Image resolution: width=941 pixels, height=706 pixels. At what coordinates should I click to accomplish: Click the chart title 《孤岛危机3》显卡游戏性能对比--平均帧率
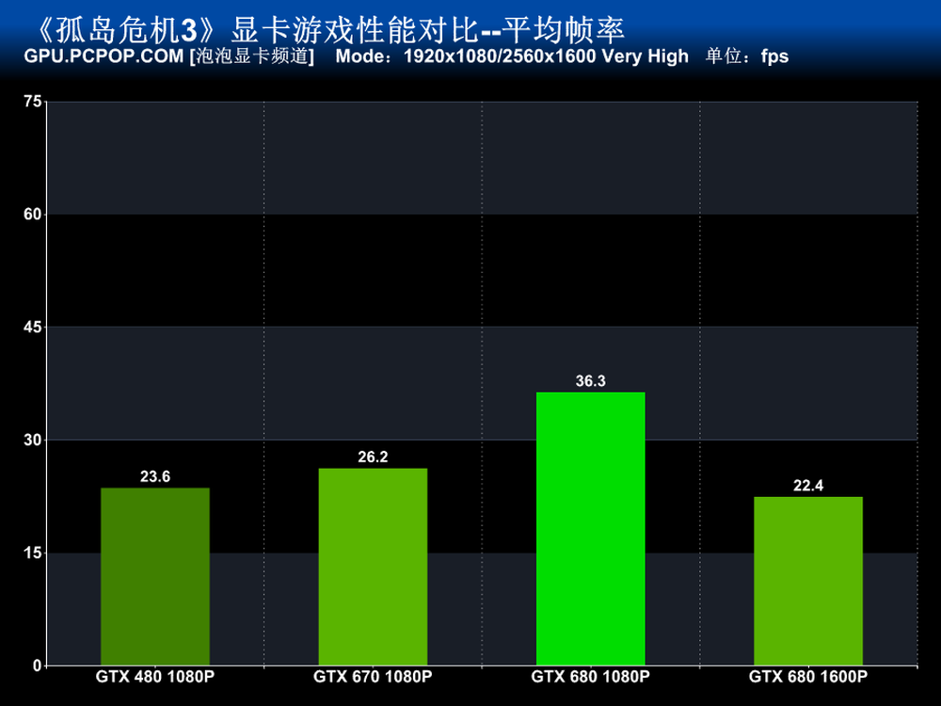tap(328, 30)
